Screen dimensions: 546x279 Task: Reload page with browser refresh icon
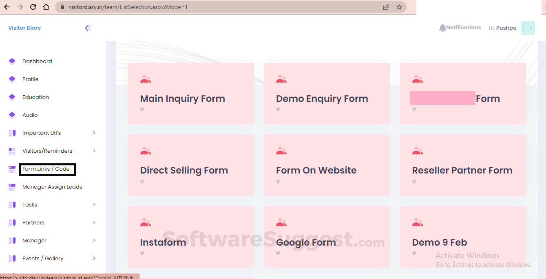coord(32,7)
